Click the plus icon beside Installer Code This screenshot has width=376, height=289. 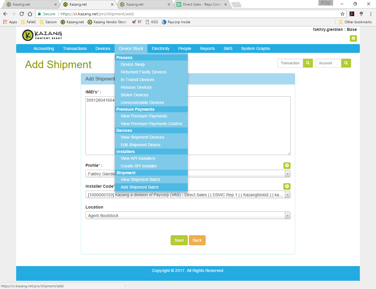[287, 186]
